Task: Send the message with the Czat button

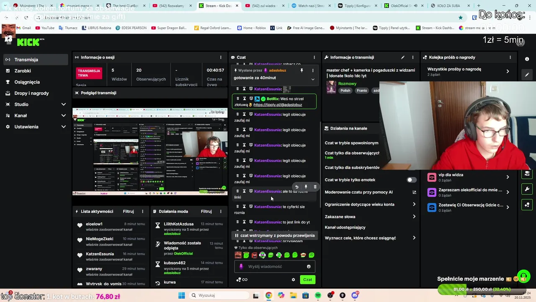Action: pos(308,280)
